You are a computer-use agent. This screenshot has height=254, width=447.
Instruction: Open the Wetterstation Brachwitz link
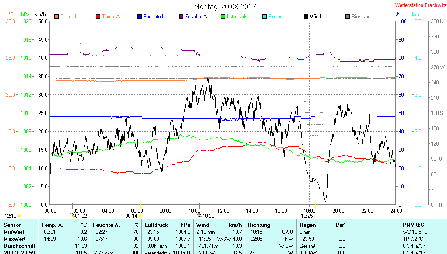click(418, 6)
